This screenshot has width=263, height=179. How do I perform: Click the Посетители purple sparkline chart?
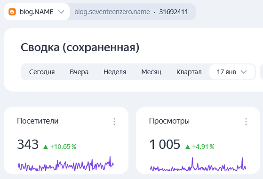(x=66, y=163)
